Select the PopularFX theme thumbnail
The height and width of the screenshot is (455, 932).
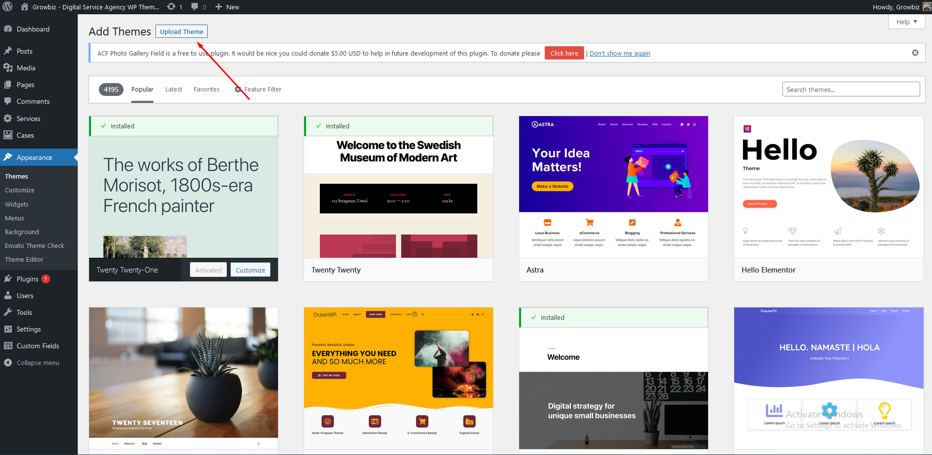tap(829, 378)
